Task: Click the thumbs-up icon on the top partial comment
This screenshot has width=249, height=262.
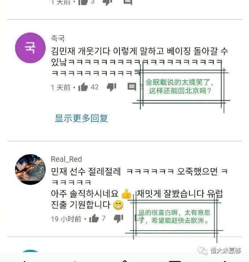Action: [83, 2]
